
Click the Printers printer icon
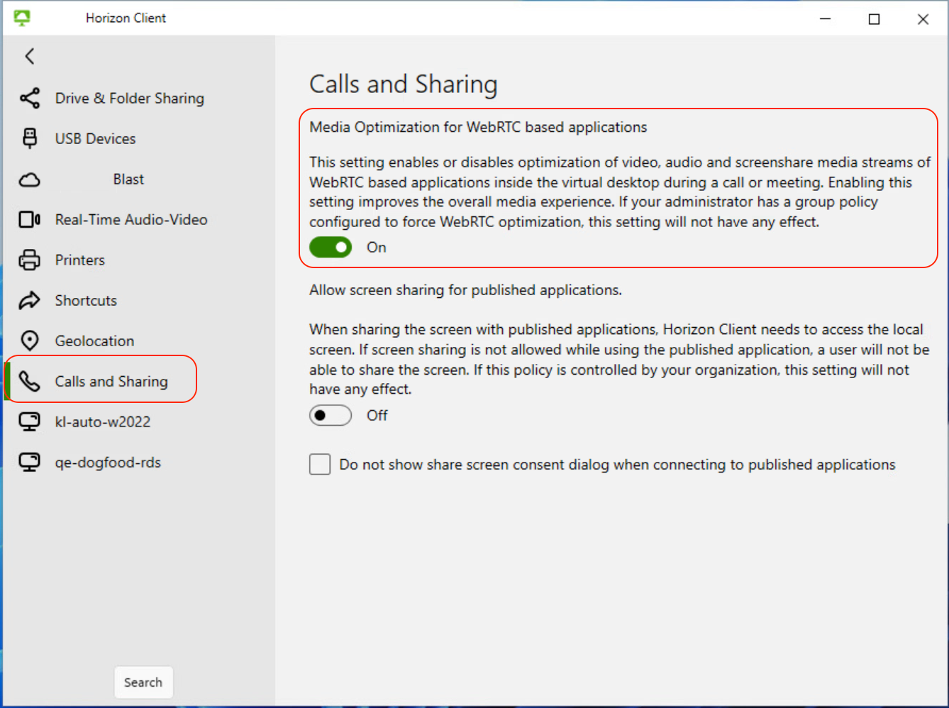click(x=30, y=260)
